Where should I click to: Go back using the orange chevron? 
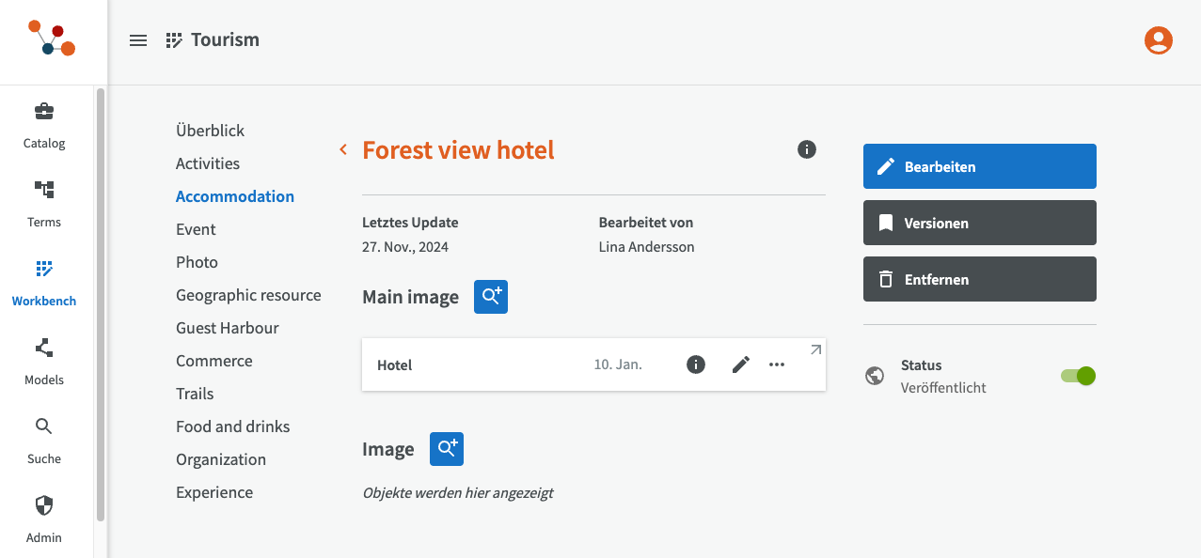coord(343,149)
